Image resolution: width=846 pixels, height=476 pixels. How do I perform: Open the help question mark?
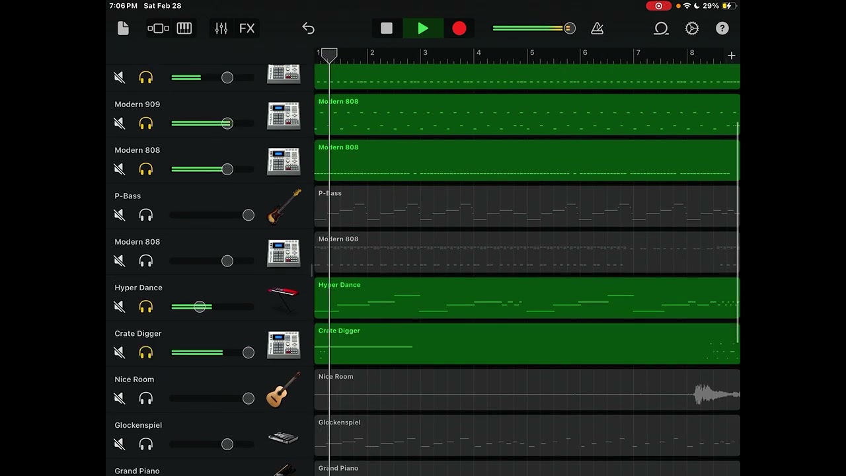(x=722, y=28)
